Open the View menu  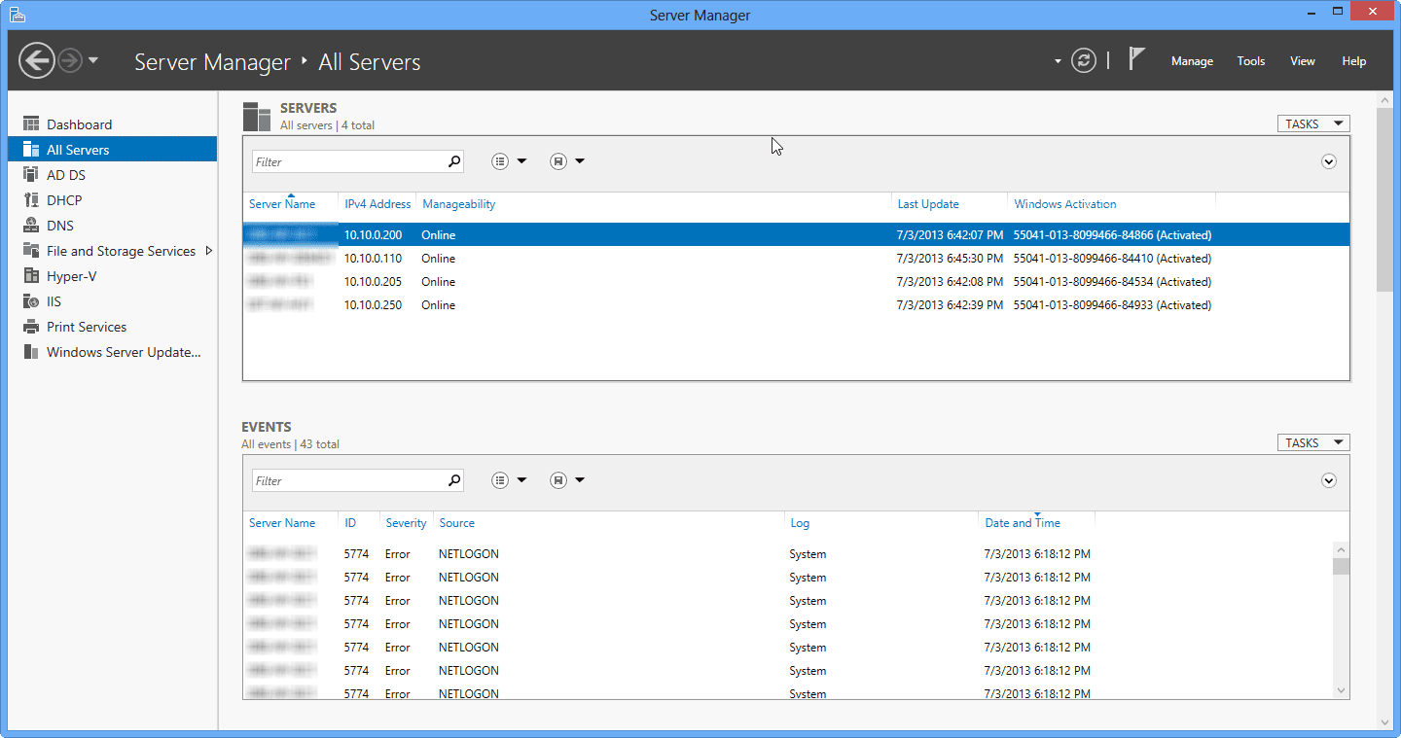[1303, 61]
